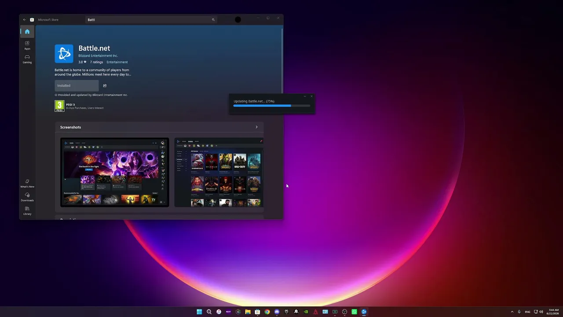Switch the ENG input language indicator

pos(528,312)
